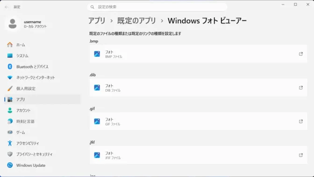Open external-link icon for DIB ファイル

pos(301,88)
